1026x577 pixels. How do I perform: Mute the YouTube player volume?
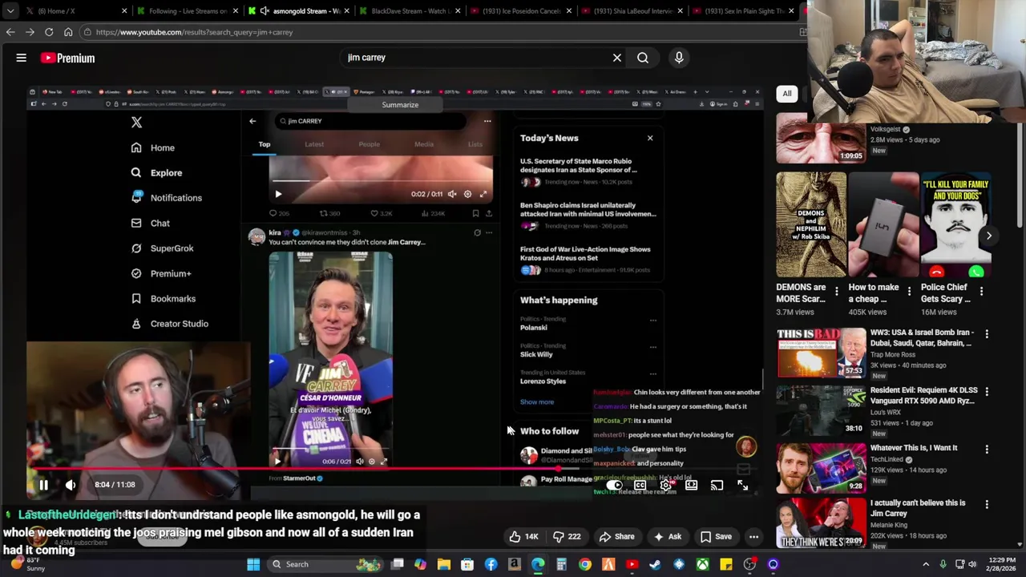click(x=71, y=484)
